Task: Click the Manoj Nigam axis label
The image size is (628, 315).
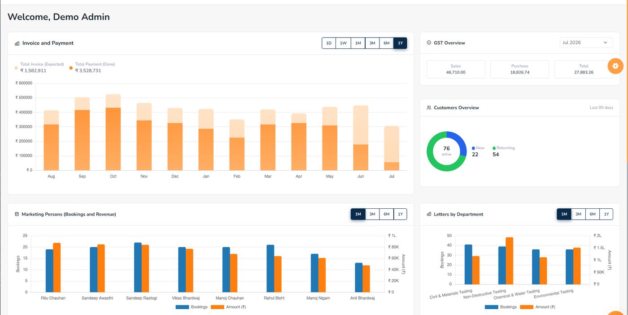Action: (318, 298)
